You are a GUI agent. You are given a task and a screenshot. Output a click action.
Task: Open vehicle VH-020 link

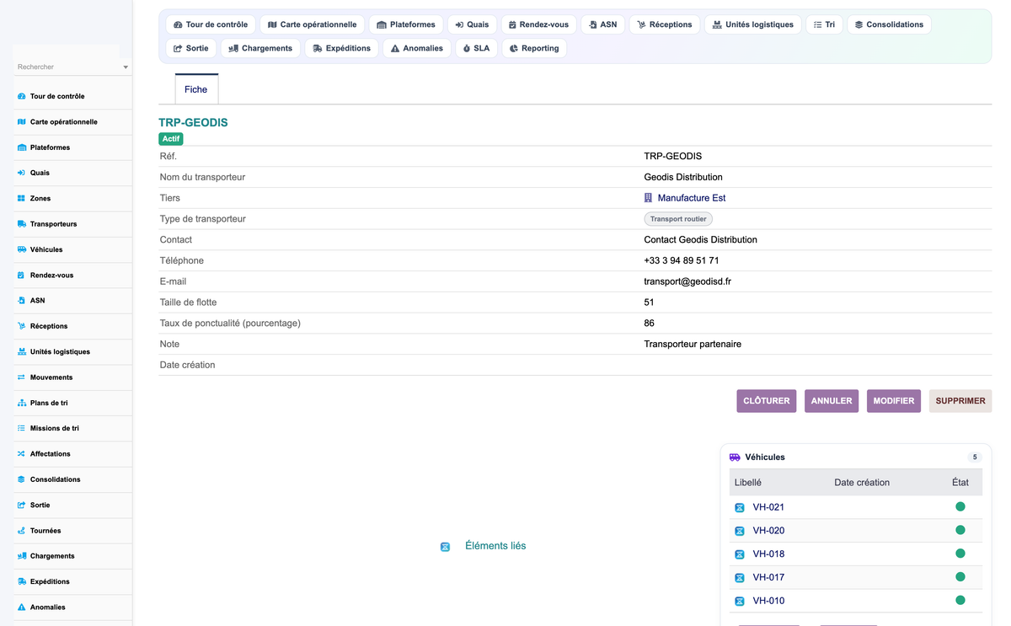coord(768,531)
